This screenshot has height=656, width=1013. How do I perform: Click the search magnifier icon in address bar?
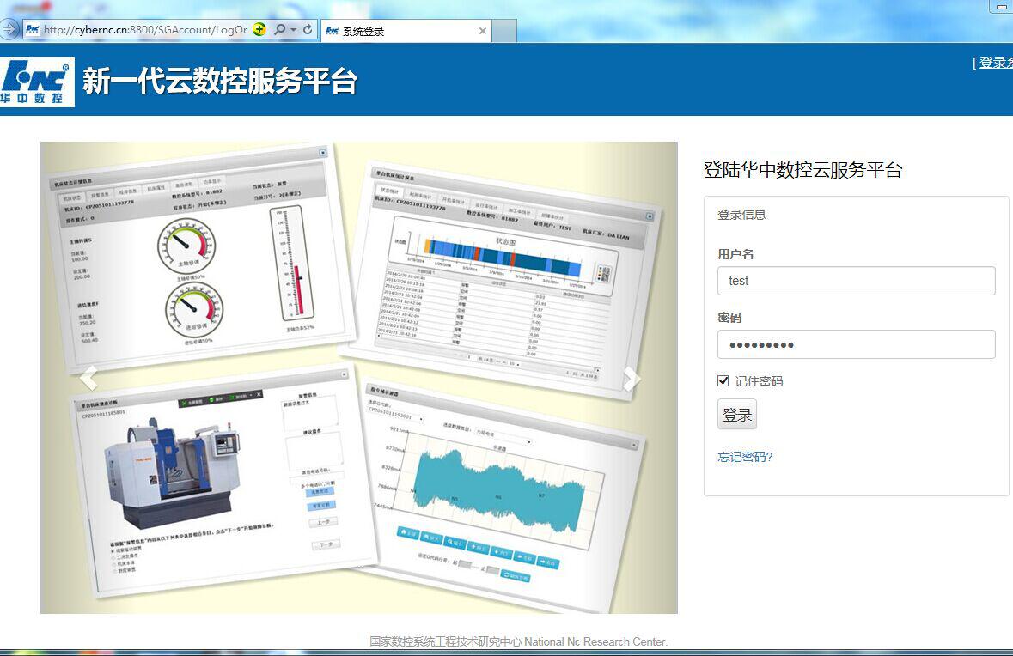(x=280, y=30)
